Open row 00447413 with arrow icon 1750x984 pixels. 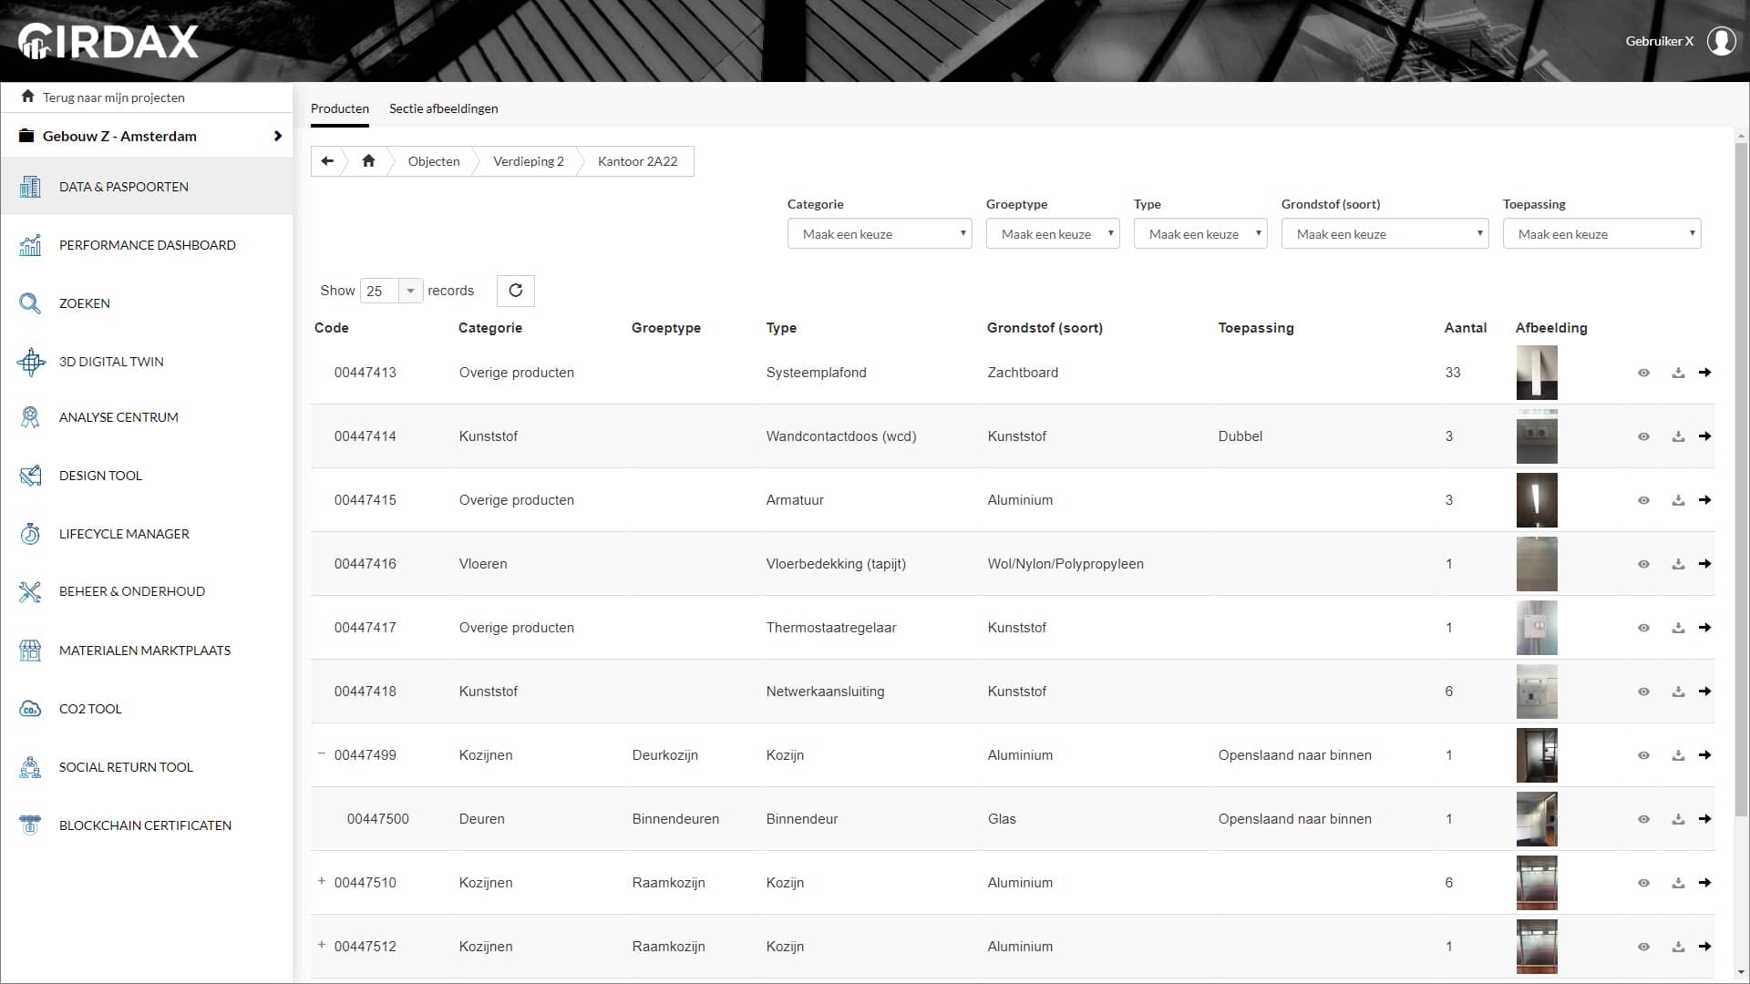(x=1705, y=373)
